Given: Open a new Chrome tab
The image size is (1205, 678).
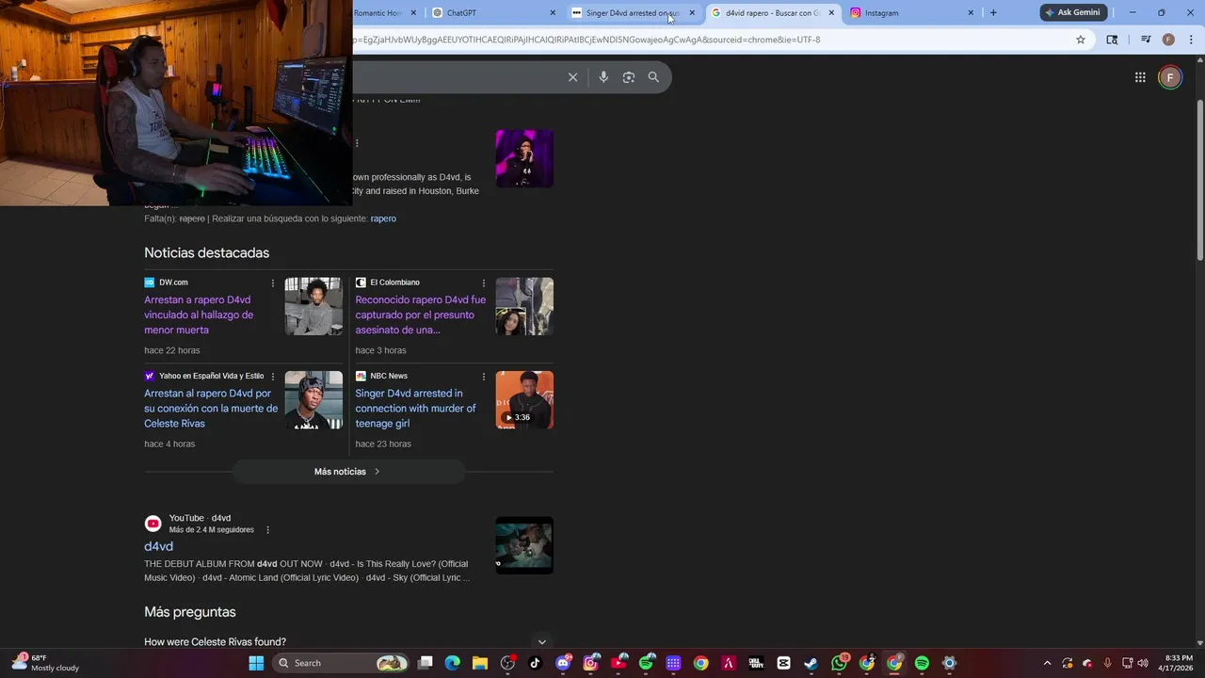Looking at the screenshot, I should pos(993,13).
